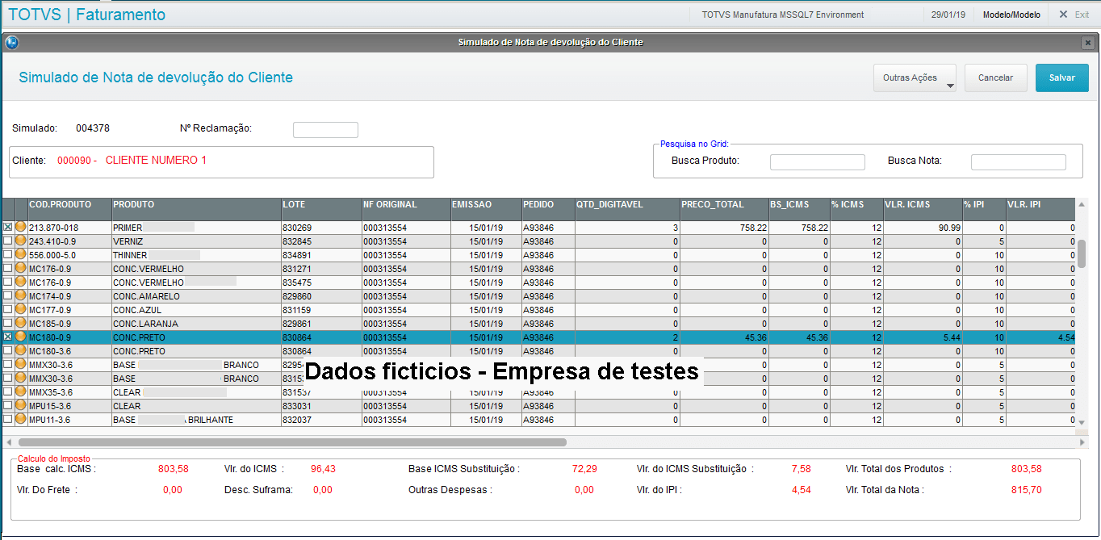The width and height of the screenshot is (1101, 540).
Task: Click the orange status icon for THINNER row
Action: tap(21, 255)
